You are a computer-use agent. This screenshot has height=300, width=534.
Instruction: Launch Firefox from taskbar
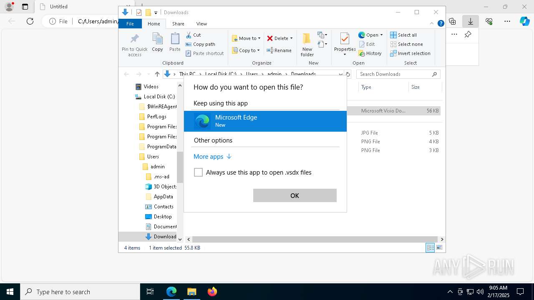212,292
